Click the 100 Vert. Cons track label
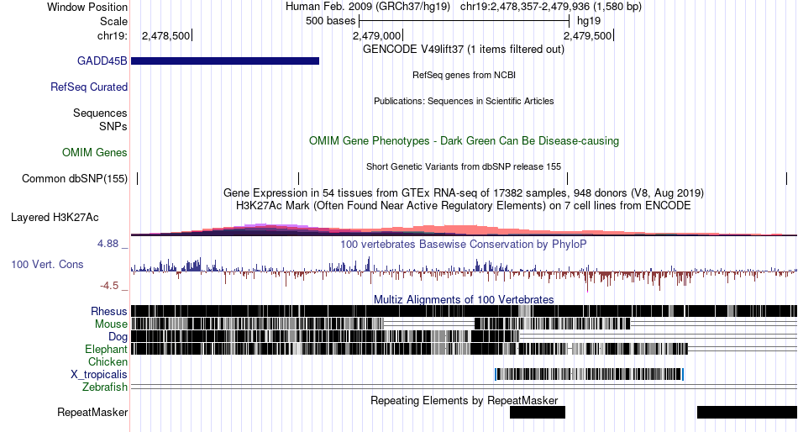Image resolution: width=798 pixels, height=432 pixels. [x=47, y=265]
